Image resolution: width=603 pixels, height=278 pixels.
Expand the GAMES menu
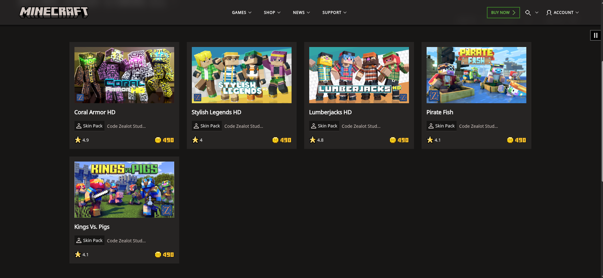[242, 13]
